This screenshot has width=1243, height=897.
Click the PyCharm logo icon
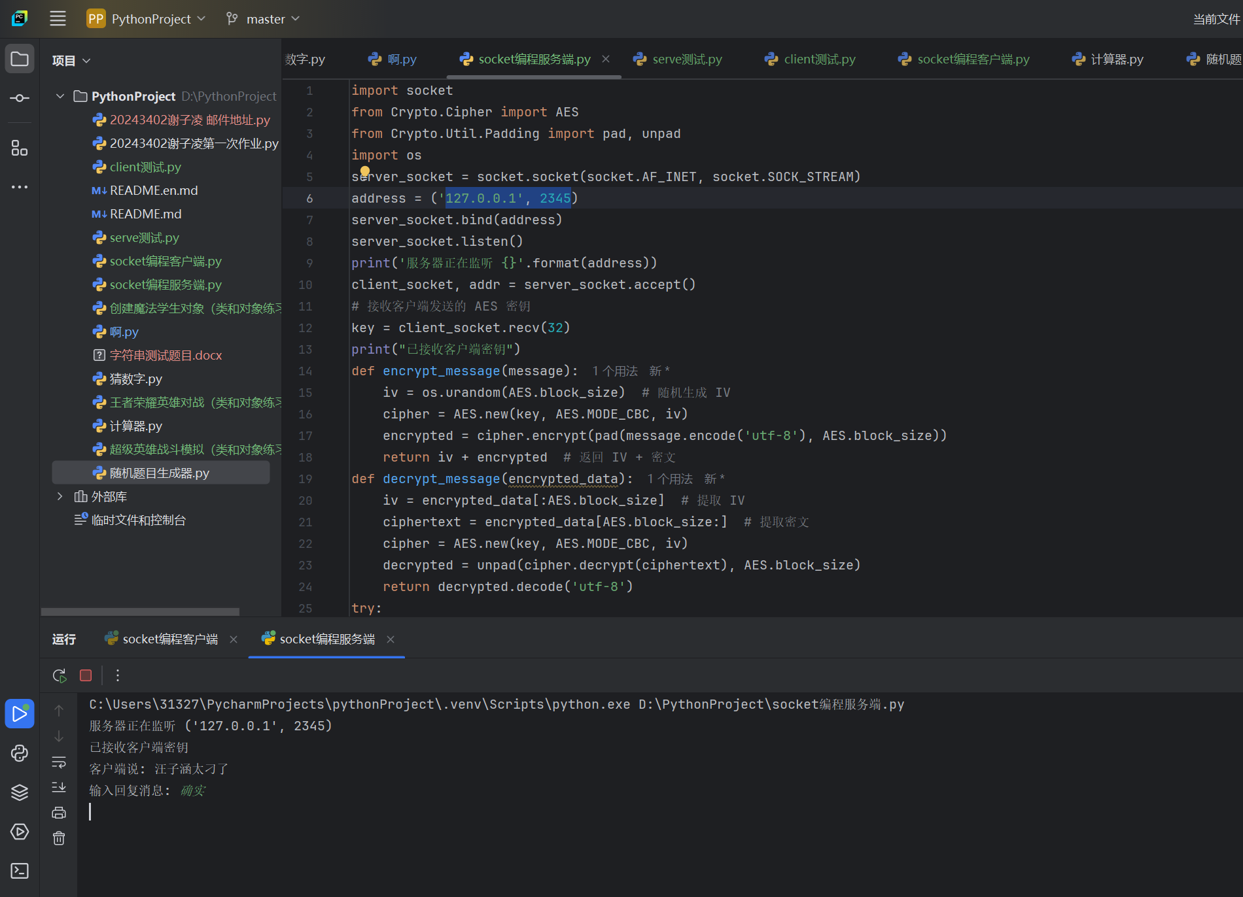click(20, 18)
